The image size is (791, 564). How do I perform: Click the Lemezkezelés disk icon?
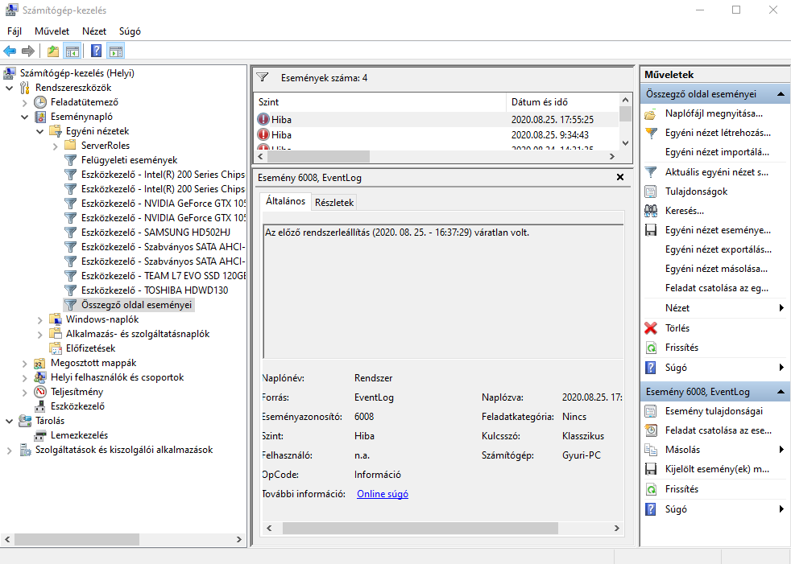[x=39, y=435]
